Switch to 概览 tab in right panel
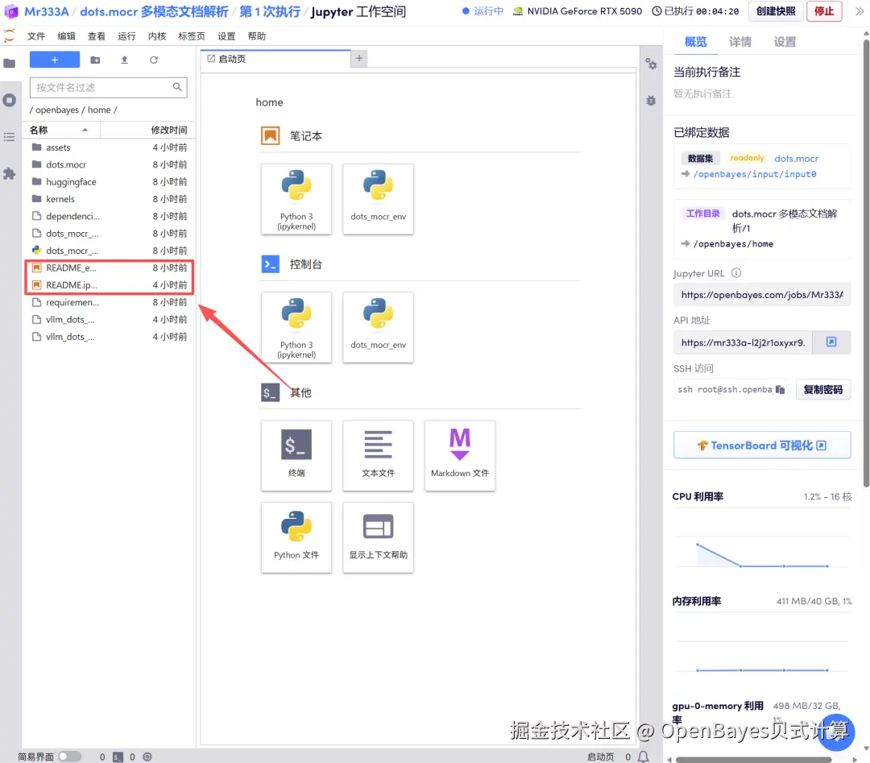 pyautogui.click(x=696, y=42)
